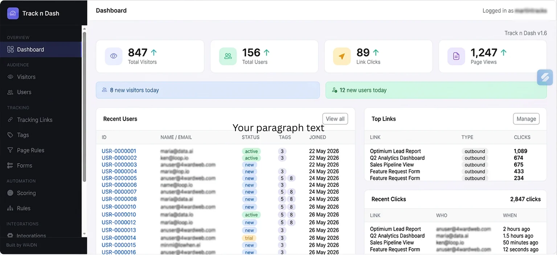The height and width of the screenshot is (255, 557).
Task: Open the Forms section in sidebar
Action: tap(41, 165)
